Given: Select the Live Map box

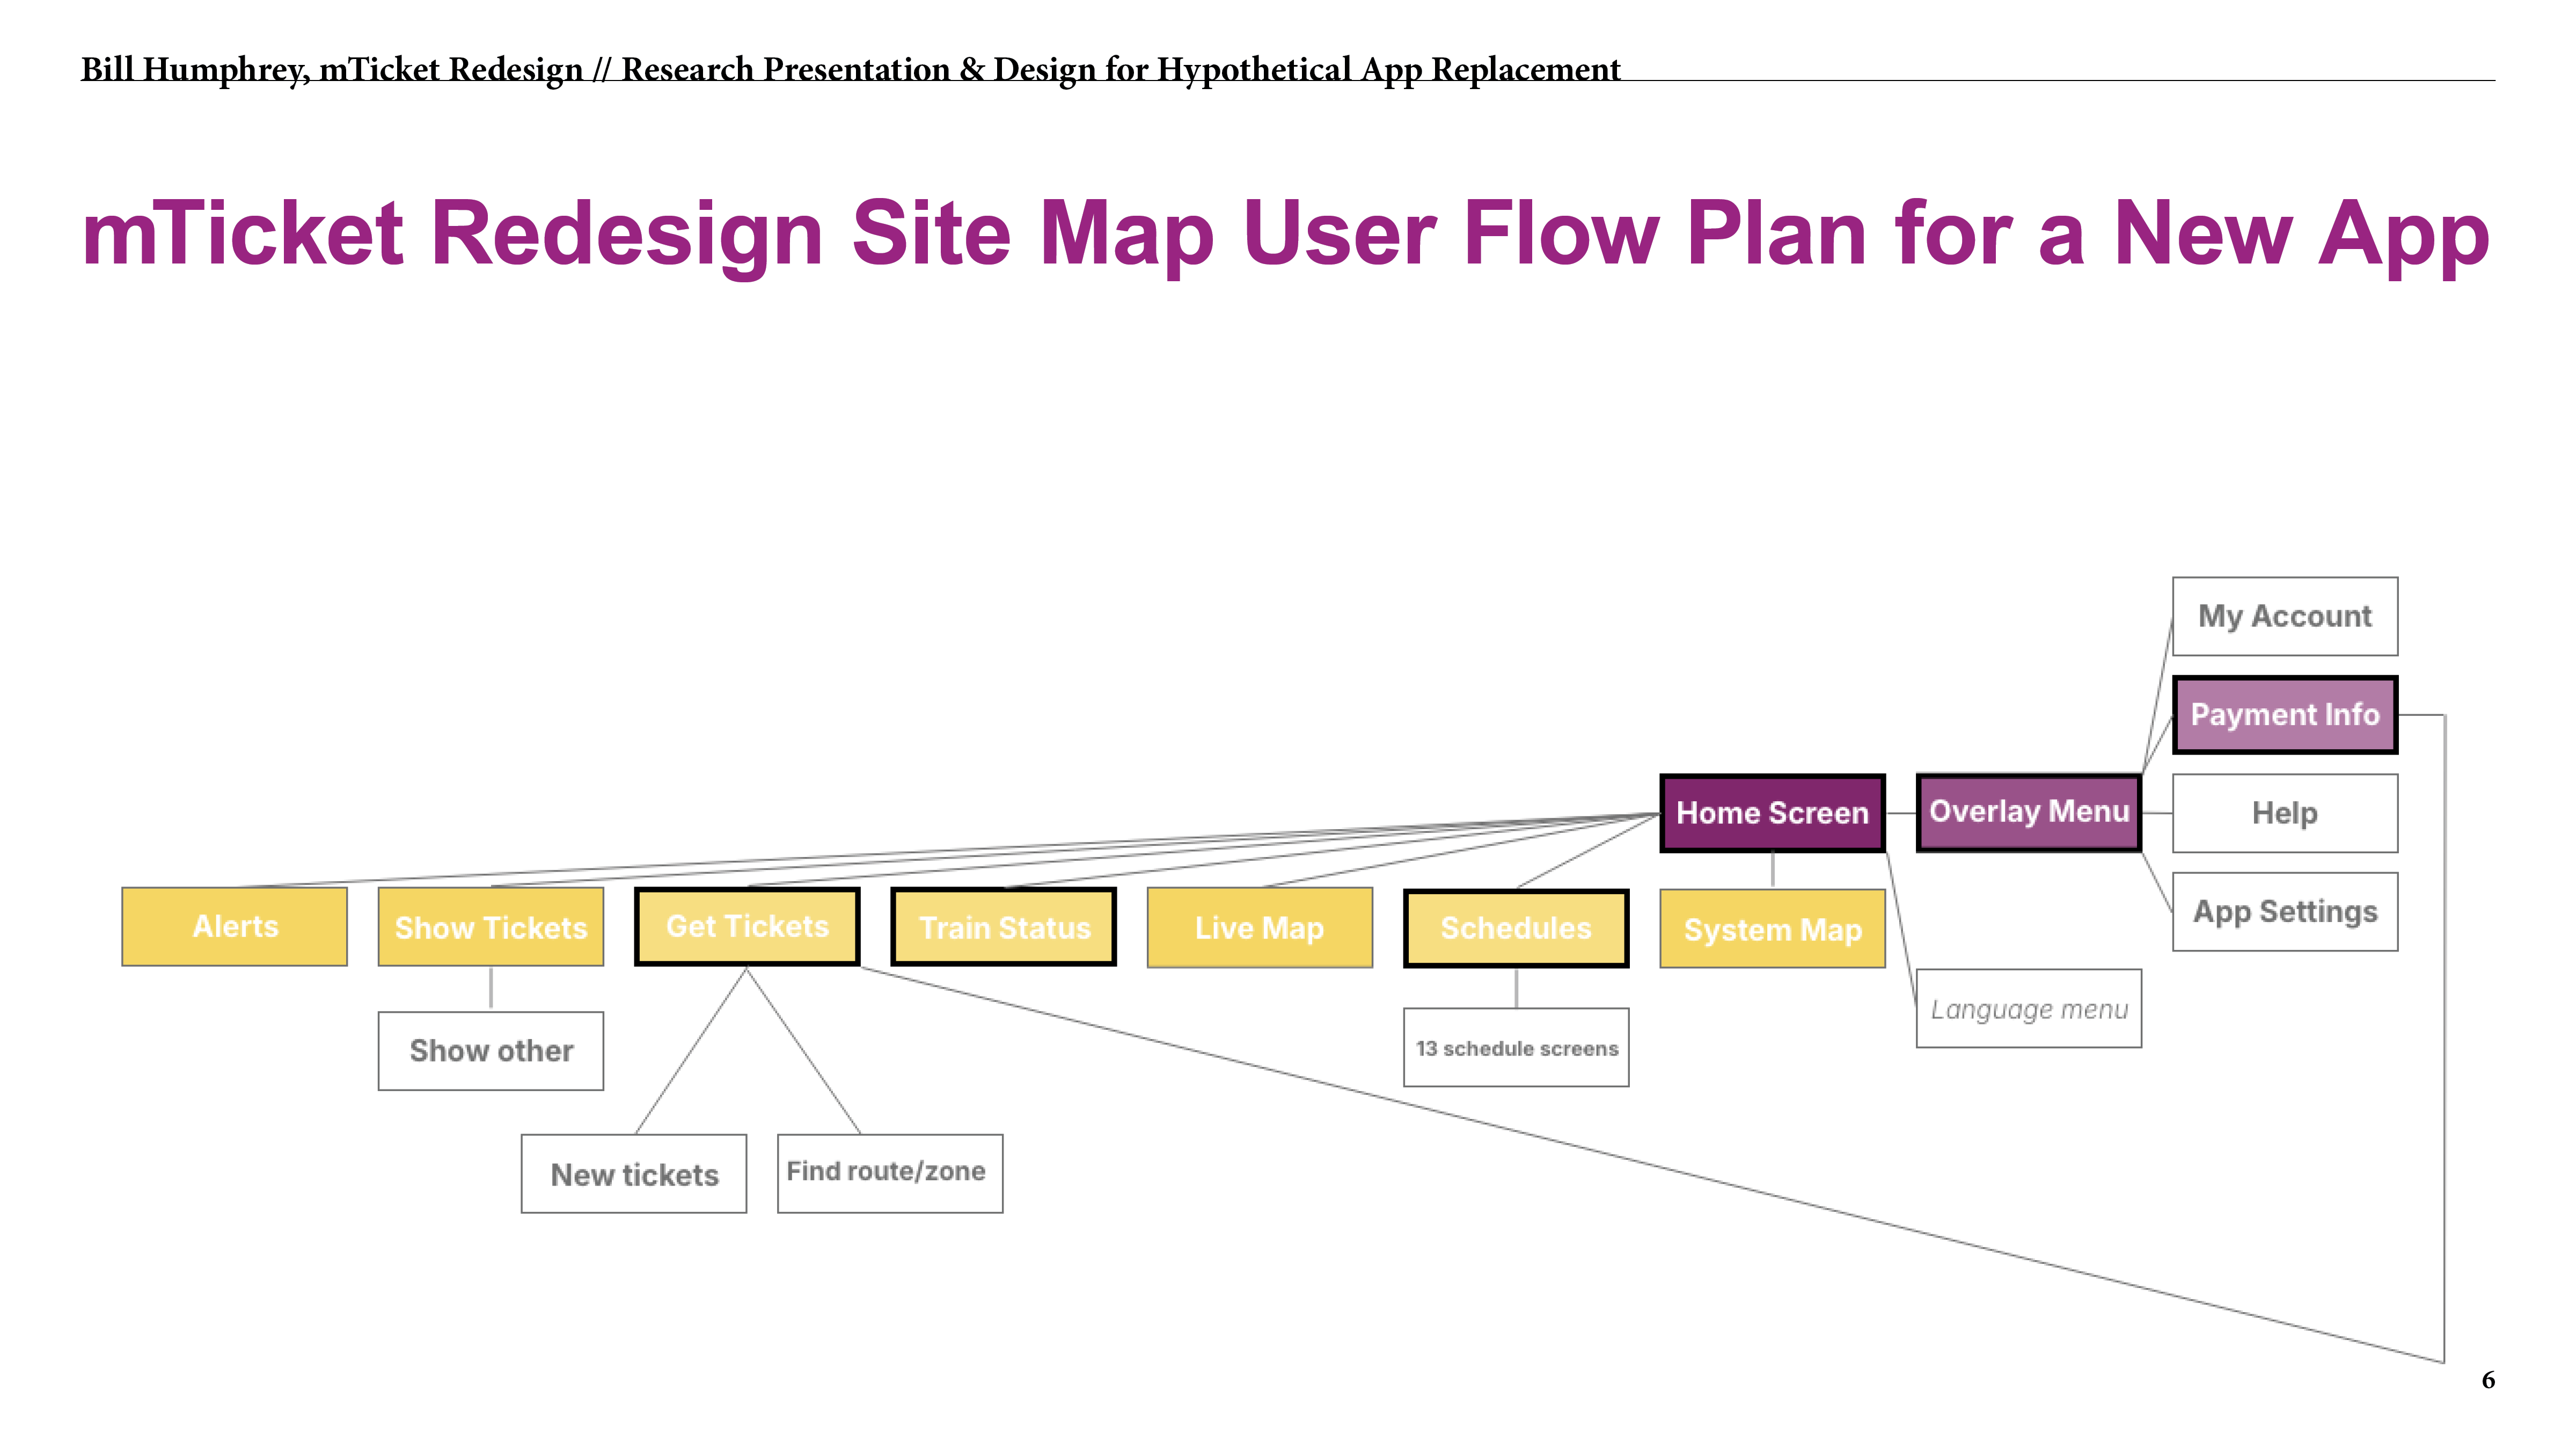Looking at the screenshot, I should pyautogui.click(x=1260, y=927).
